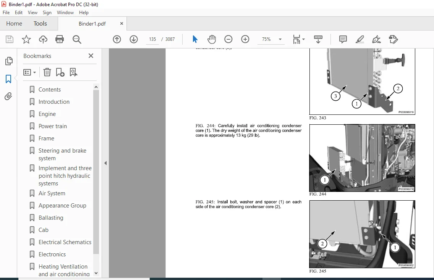Jump to the Air System bookmark

tap(52, 193)
